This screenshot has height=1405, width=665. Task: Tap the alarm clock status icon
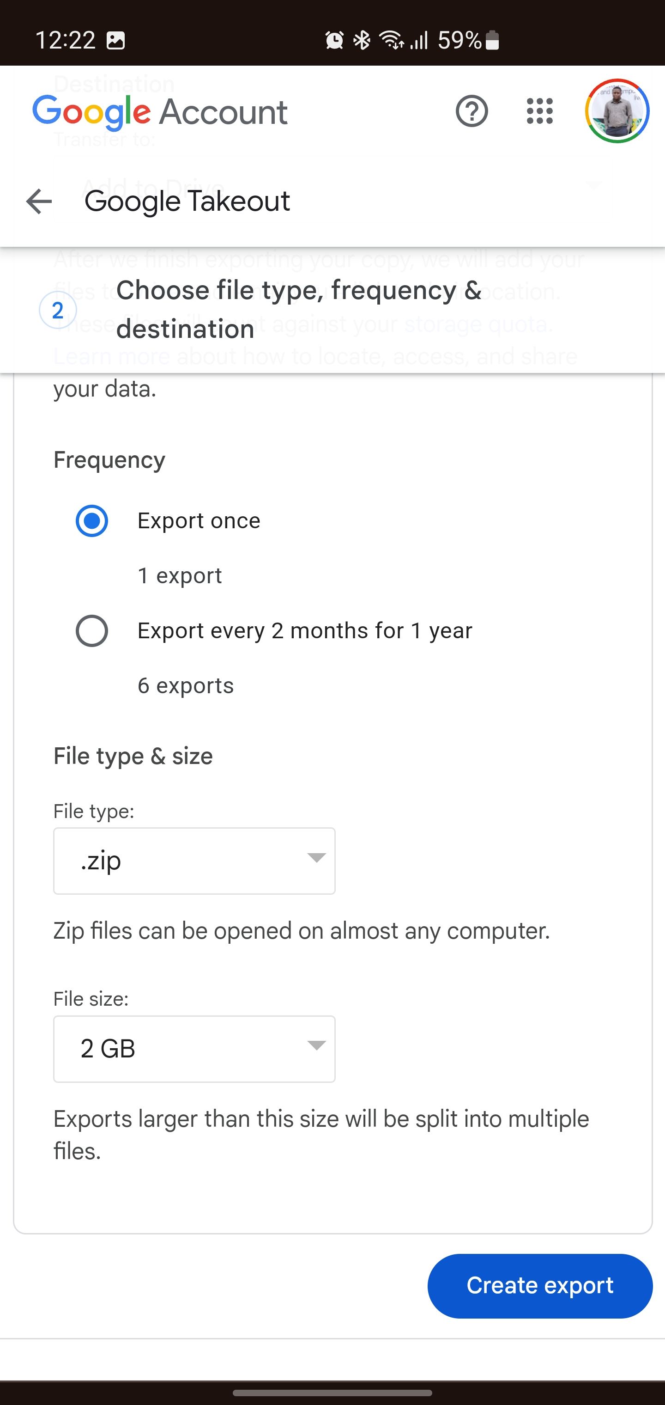(334, 40)
